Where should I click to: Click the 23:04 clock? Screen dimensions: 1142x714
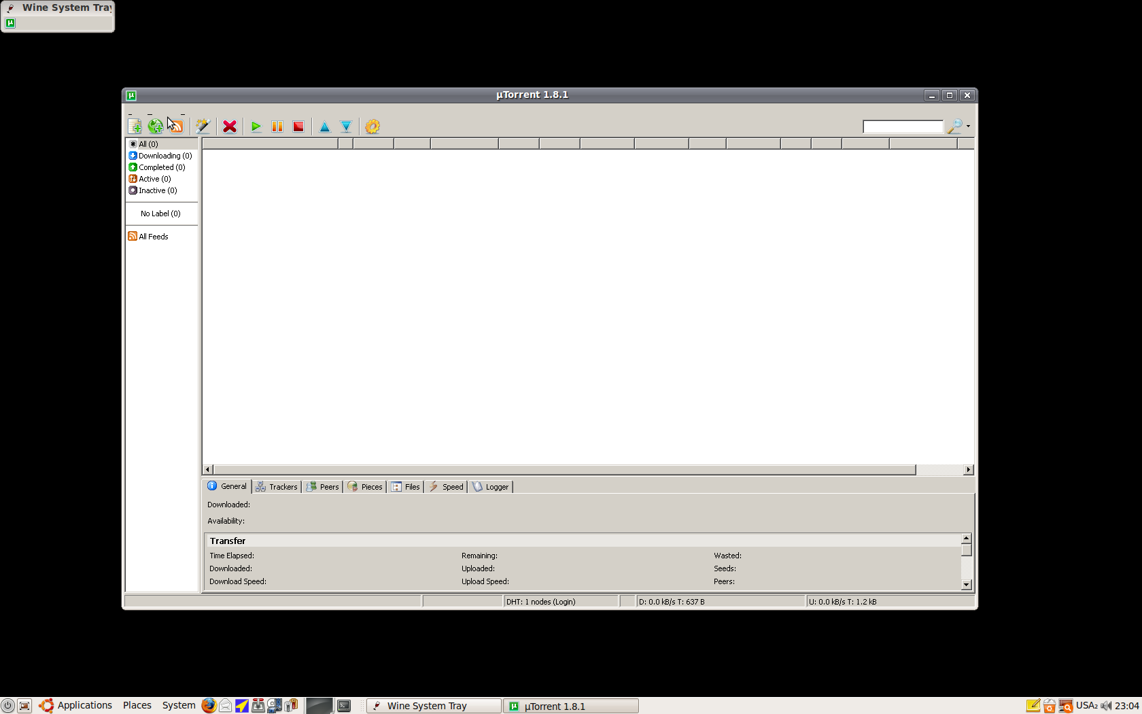point(1127,706)
